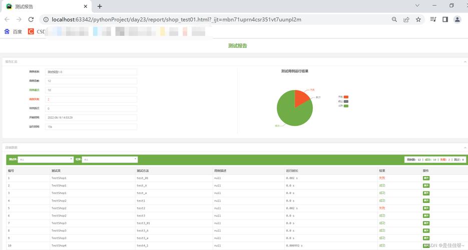Click the report name field 测试报告1.0
Image resolution: width=468 pixels, height=250 pixels.
(91, 72)
